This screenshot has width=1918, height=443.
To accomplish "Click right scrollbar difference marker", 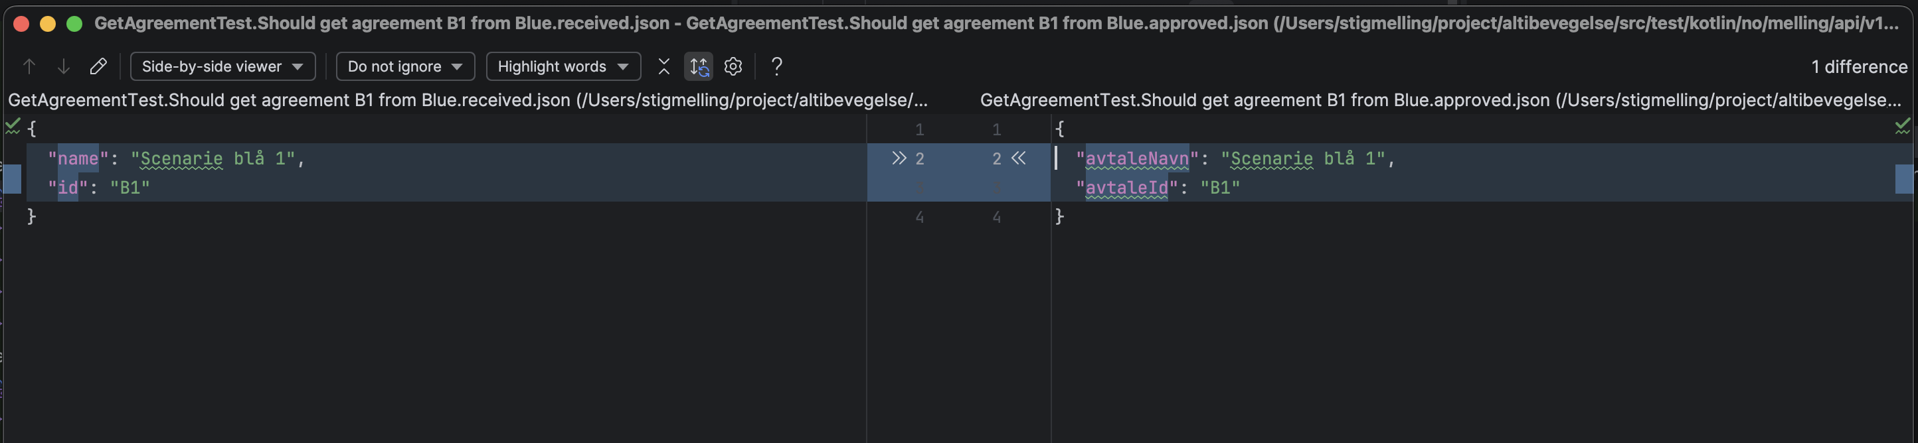I will coord(1904,178).
